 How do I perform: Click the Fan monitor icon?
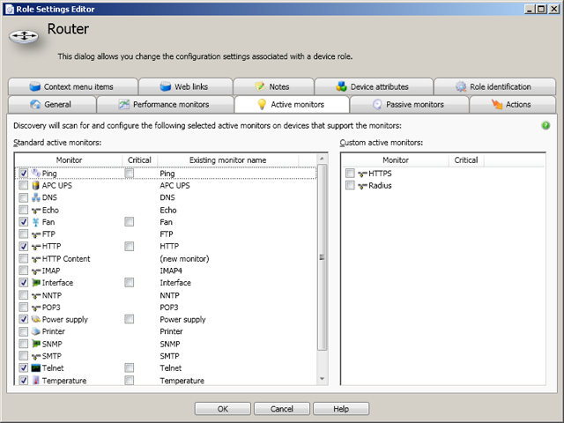tap(36, 223)
